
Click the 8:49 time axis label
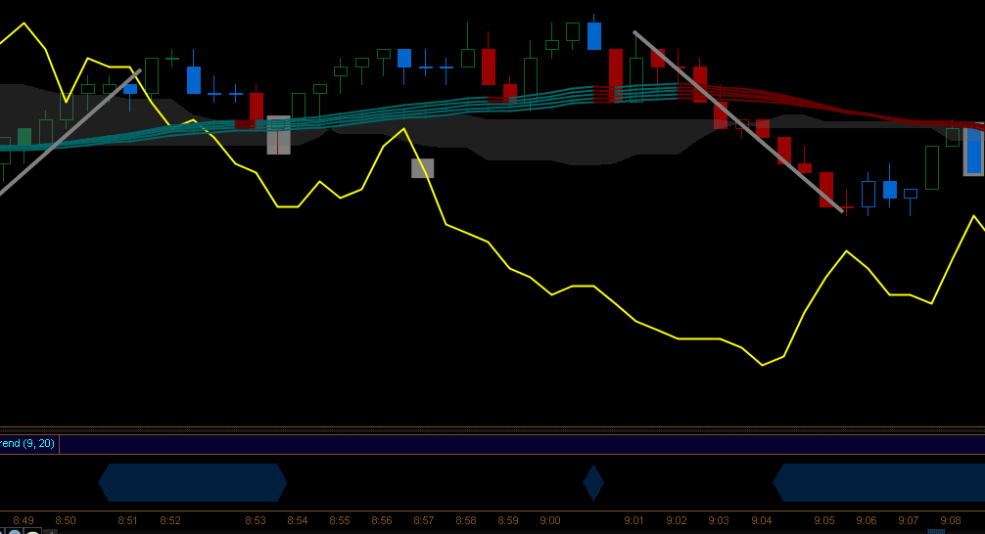tap(23, 520)
